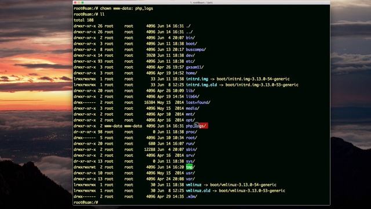Click the 'initrd.img' symlink name
Viewport: 371px width, 209px height.
pos(197,79)
